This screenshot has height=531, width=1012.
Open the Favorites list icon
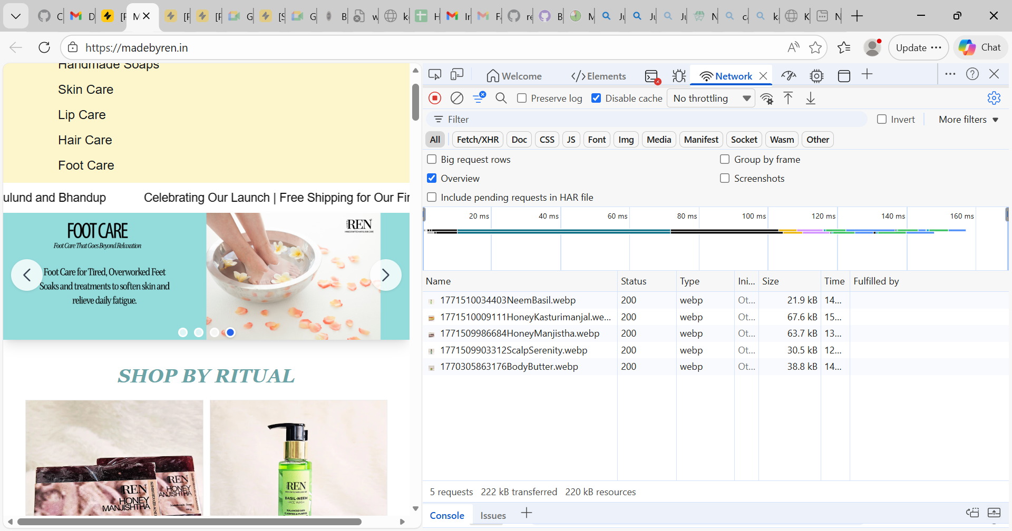pyautogui.click(x=844, y=47)
